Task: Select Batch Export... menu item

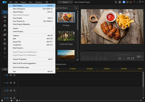Action: click(x=32, y=48)
